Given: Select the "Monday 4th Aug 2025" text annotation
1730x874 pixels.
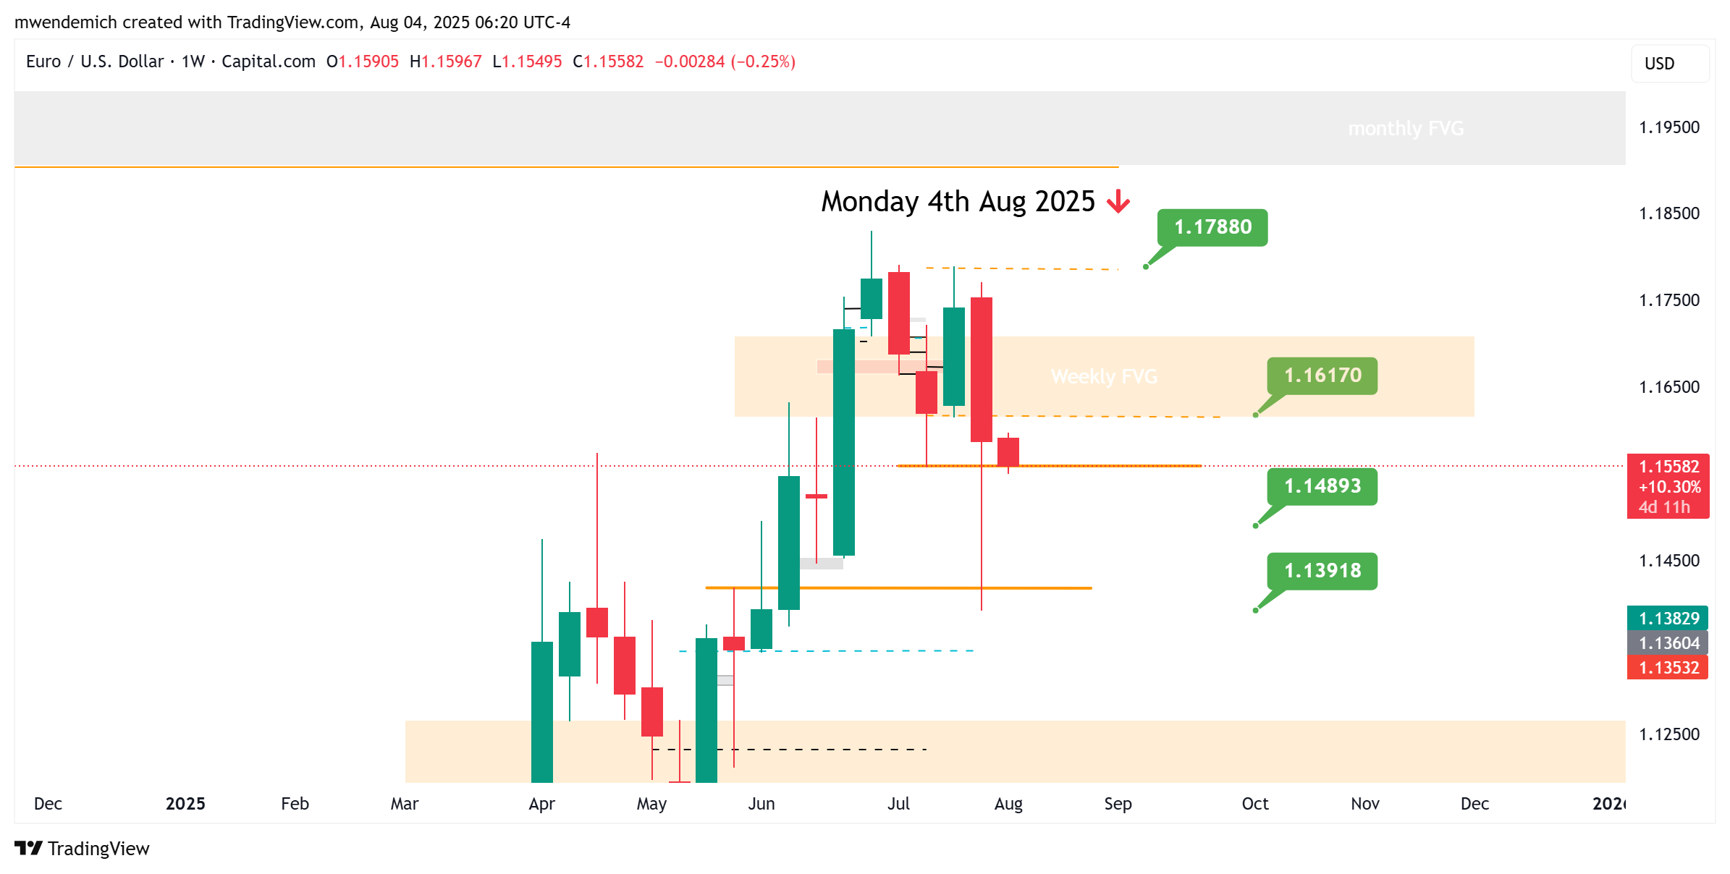Looking at the screenshot, I should tap(957, 202).
